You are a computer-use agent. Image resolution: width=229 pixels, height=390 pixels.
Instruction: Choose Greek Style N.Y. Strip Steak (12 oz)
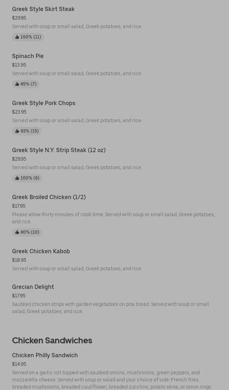point(59,150)
